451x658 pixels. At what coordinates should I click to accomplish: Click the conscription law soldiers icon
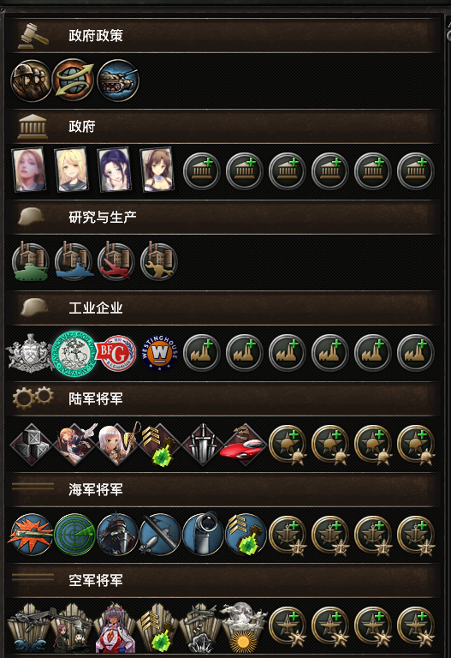(x=31, y=81)
